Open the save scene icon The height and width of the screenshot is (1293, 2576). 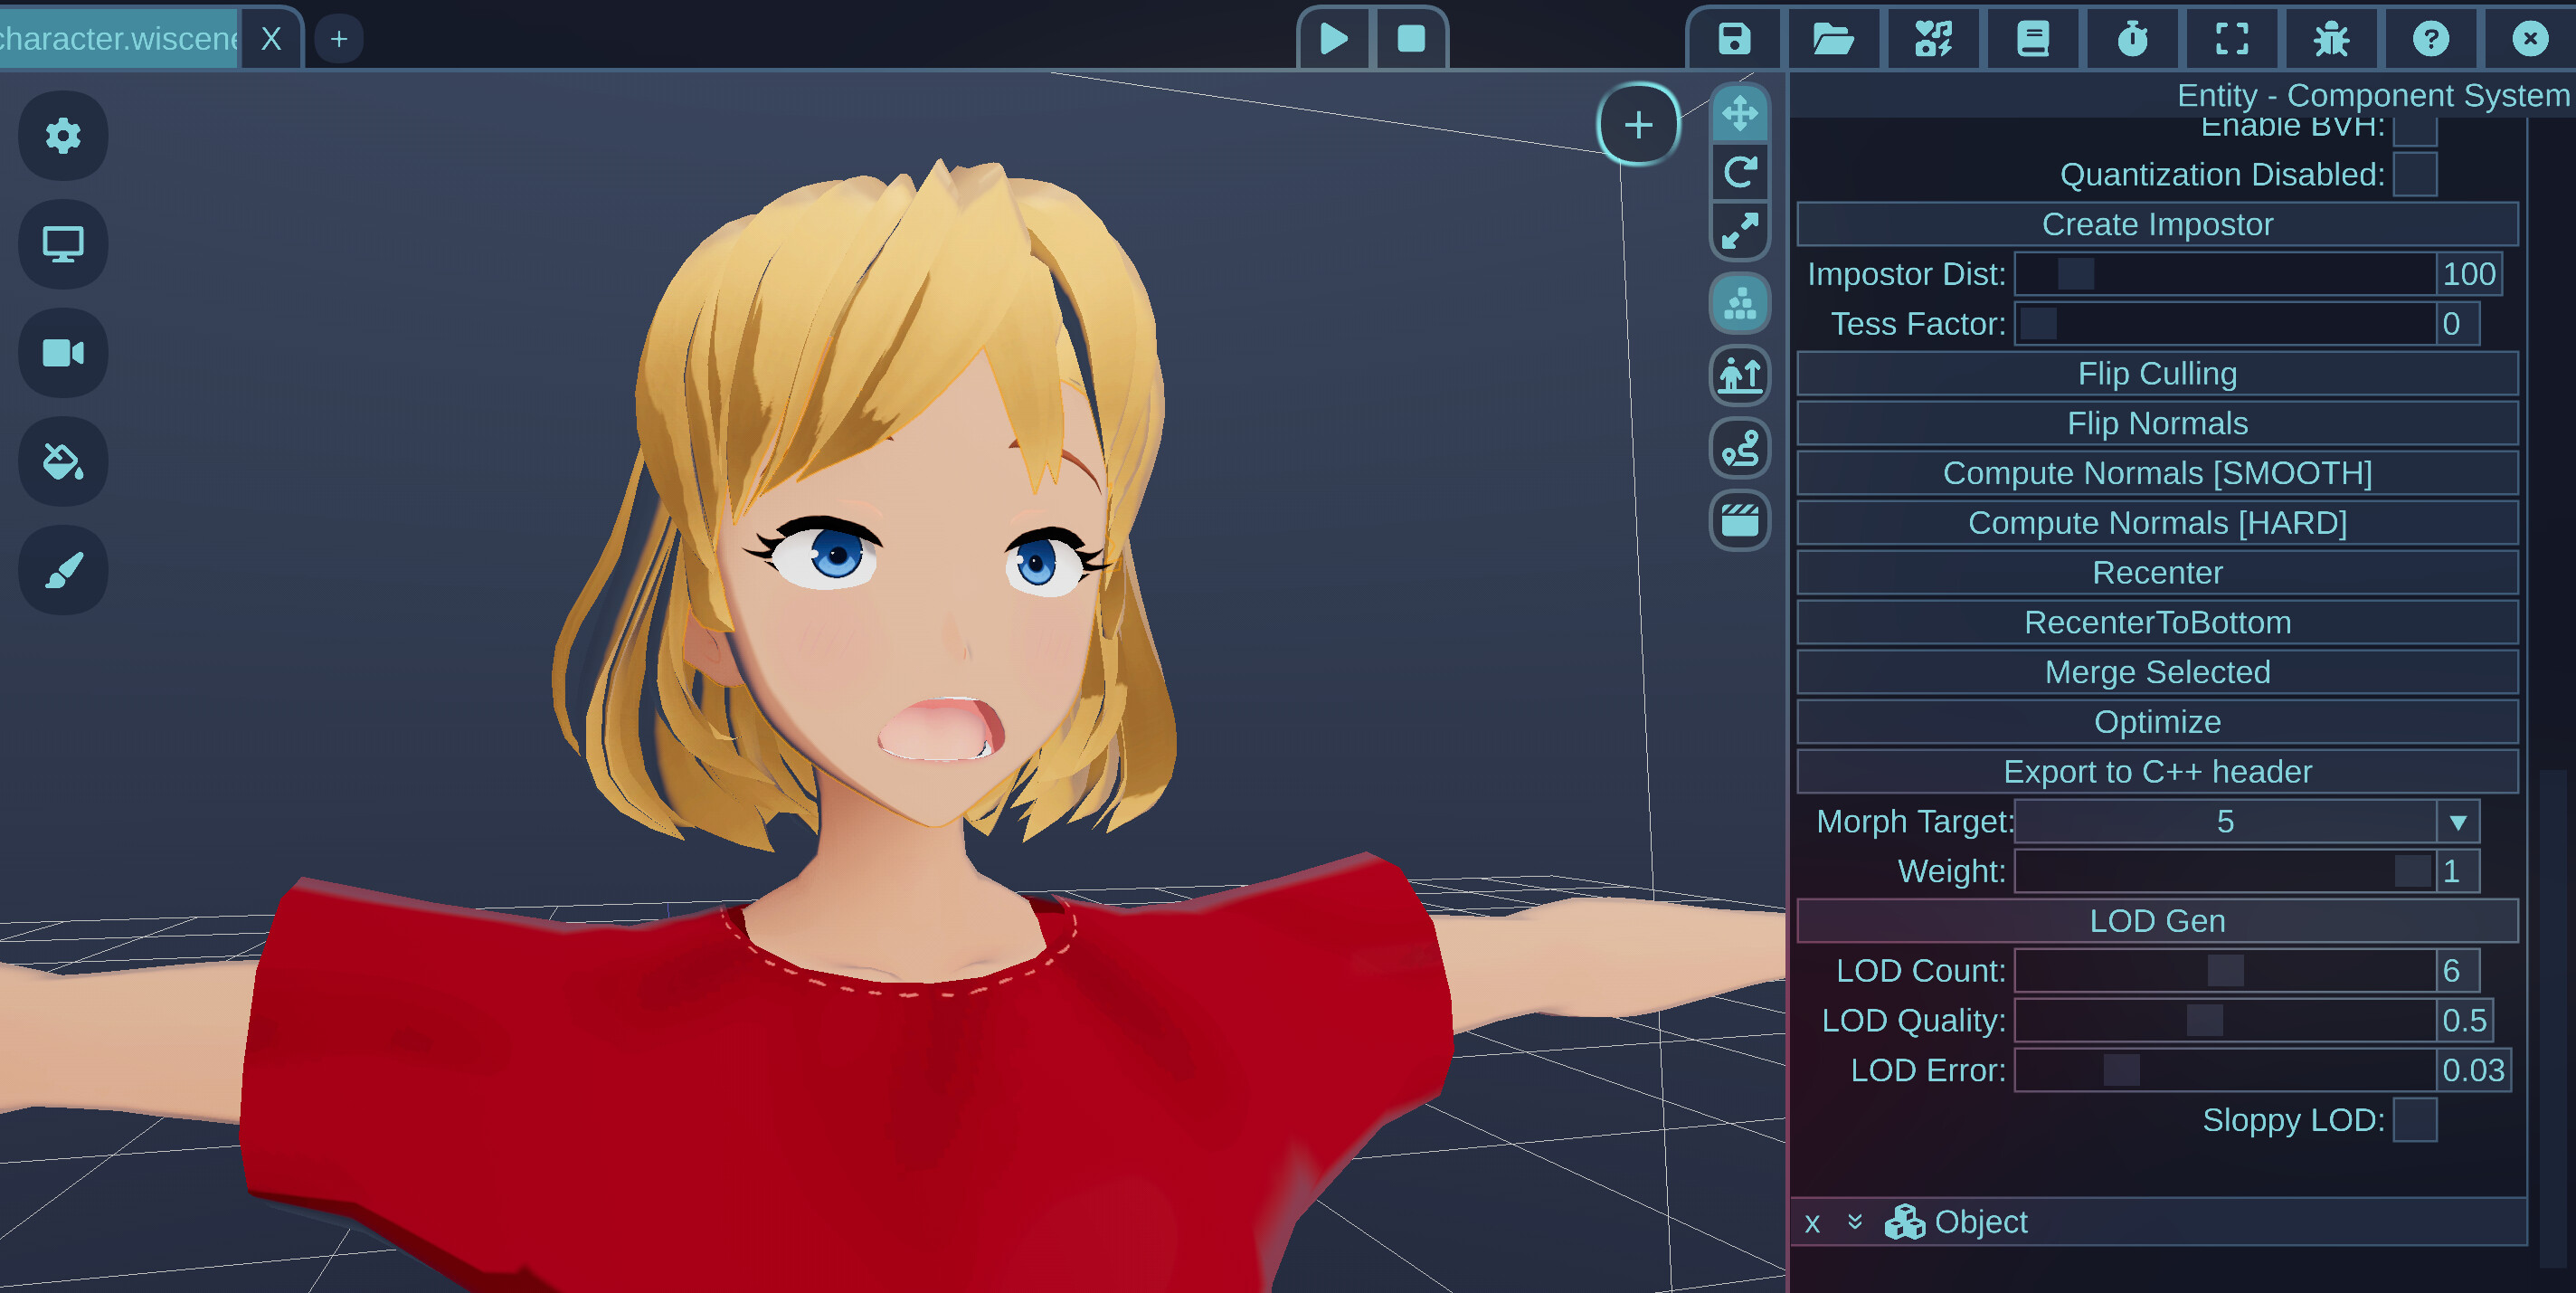click(1735, 39)
